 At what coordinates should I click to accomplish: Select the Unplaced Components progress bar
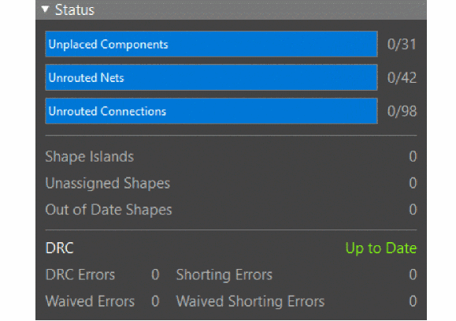211,44
